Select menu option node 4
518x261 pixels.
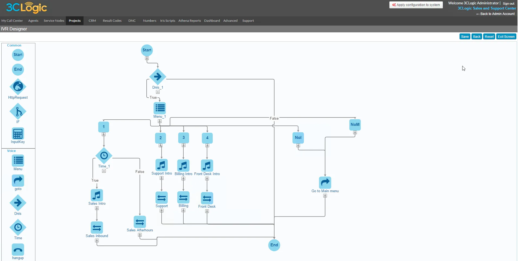(x=207, y=138)
